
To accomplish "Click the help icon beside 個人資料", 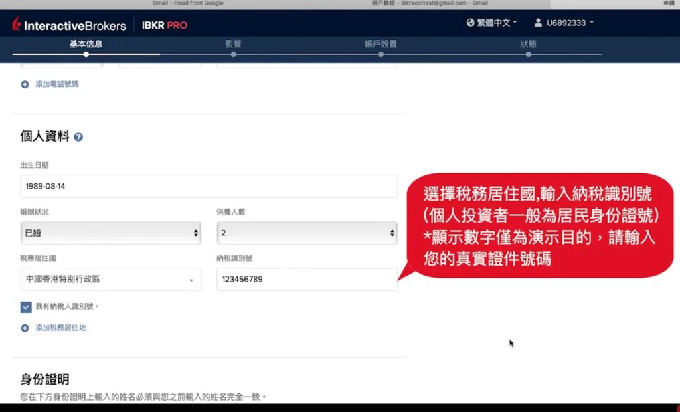I will click(78, 137).
